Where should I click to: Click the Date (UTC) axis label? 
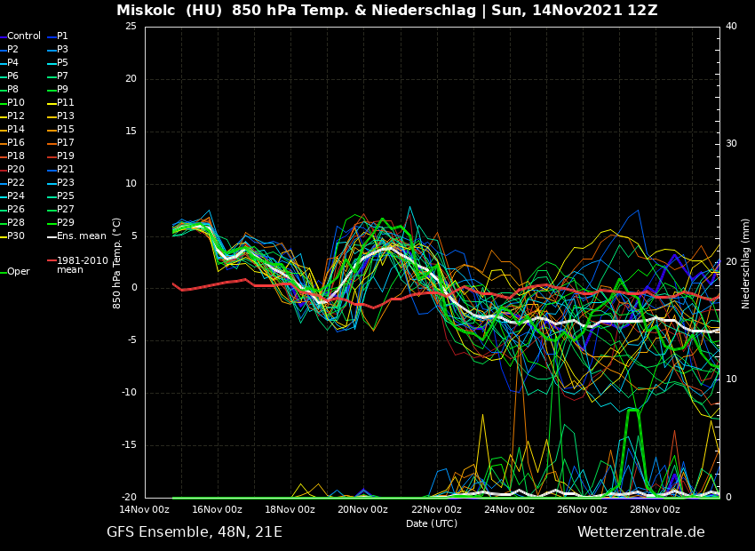432,524
